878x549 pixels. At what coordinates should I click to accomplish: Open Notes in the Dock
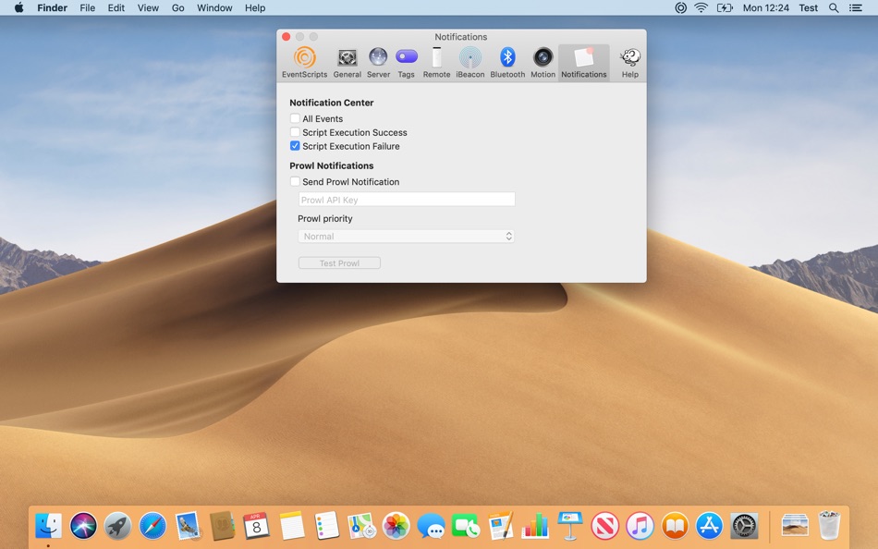coord(292,526)
